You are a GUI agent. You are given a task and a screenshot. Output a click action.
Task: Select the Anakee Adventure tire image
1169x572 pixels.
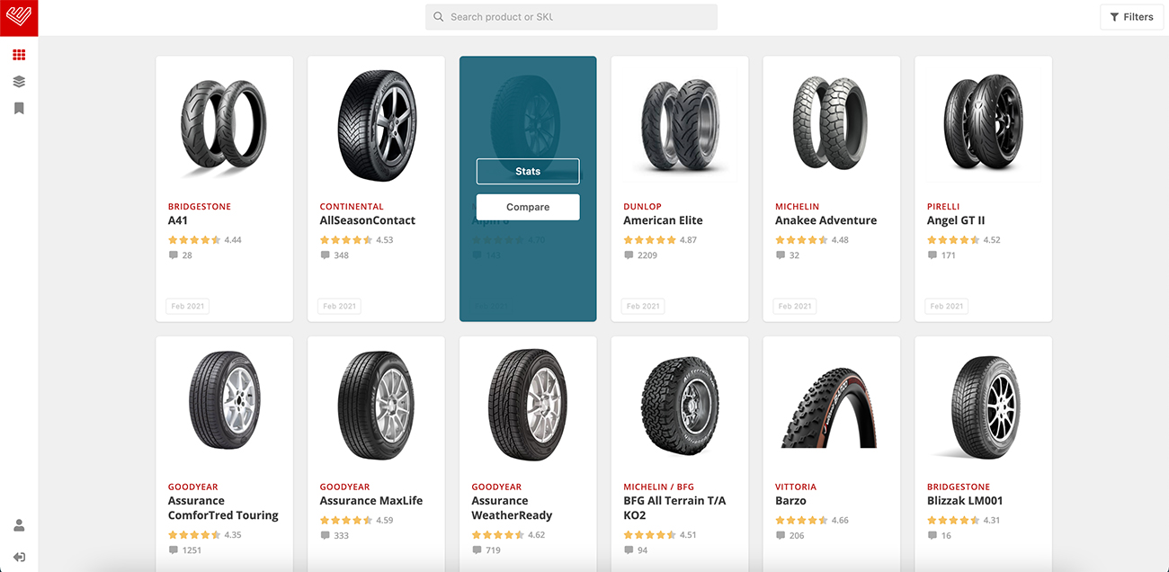831,123
